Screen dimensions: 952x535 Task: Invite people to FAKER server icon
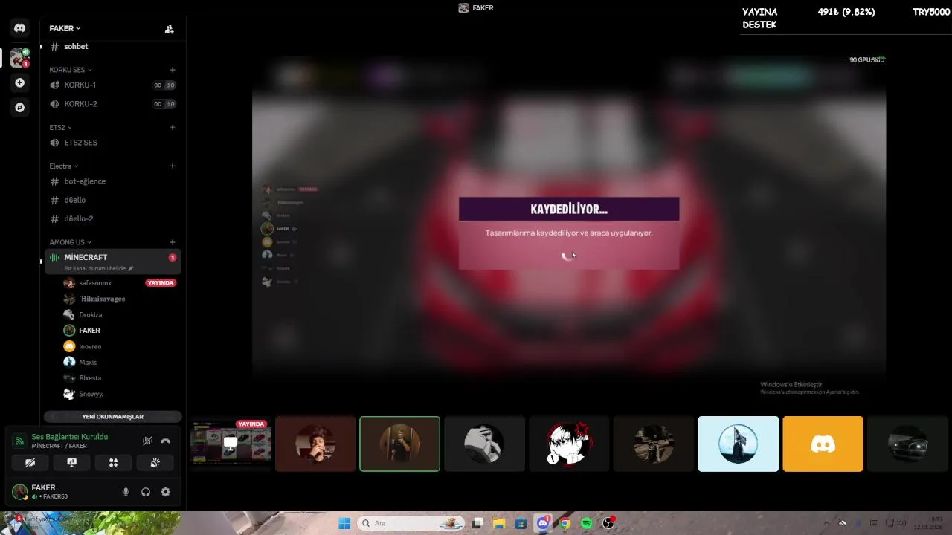click(x=170, y=29)
